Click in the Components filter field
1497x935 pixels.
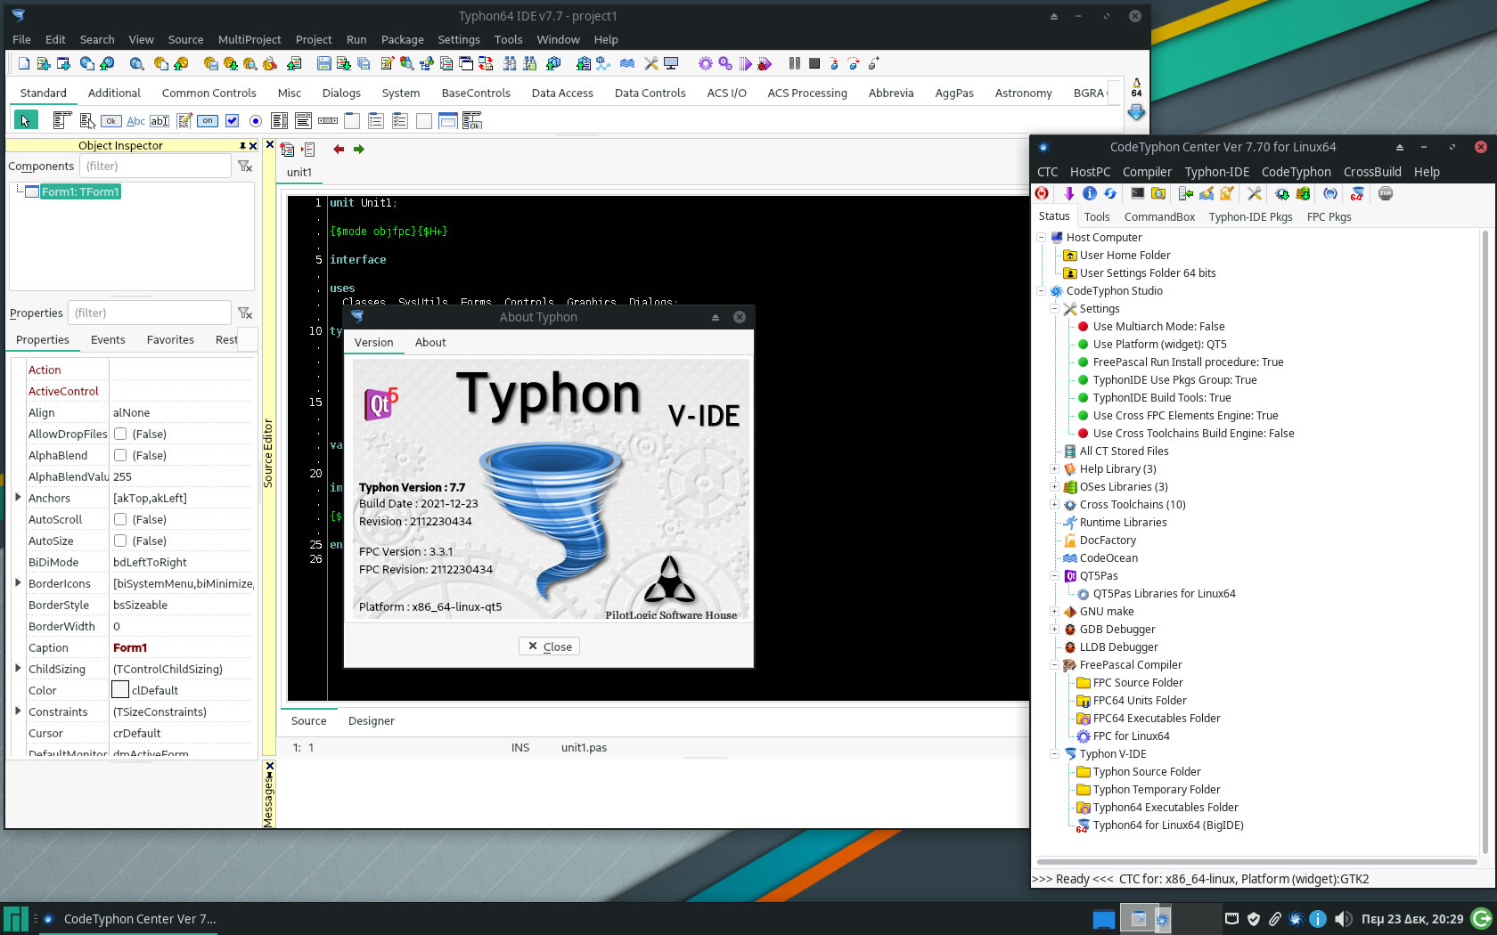tap(156, 166)
